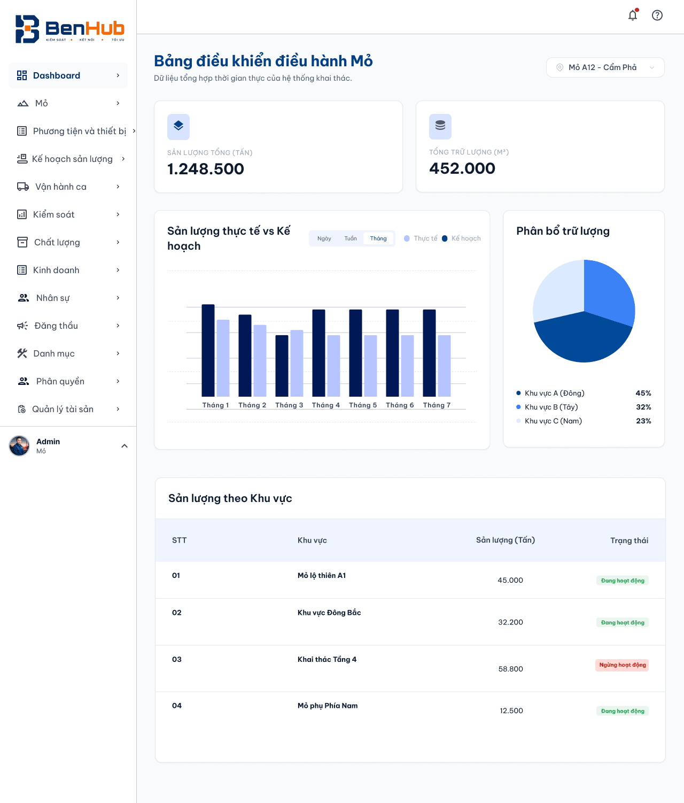Switch chart to Ngày view
Screen dimensions: 684x803
click(324, 238)
